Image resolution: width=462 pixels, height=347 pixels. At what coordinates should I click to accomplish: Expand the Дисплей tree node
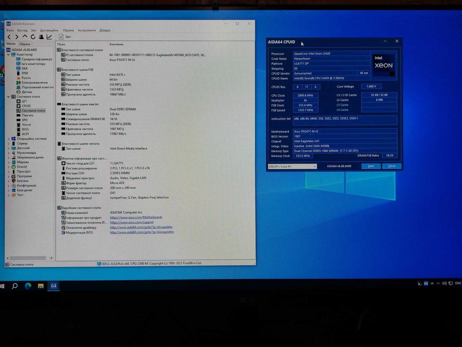coord(8,148)
